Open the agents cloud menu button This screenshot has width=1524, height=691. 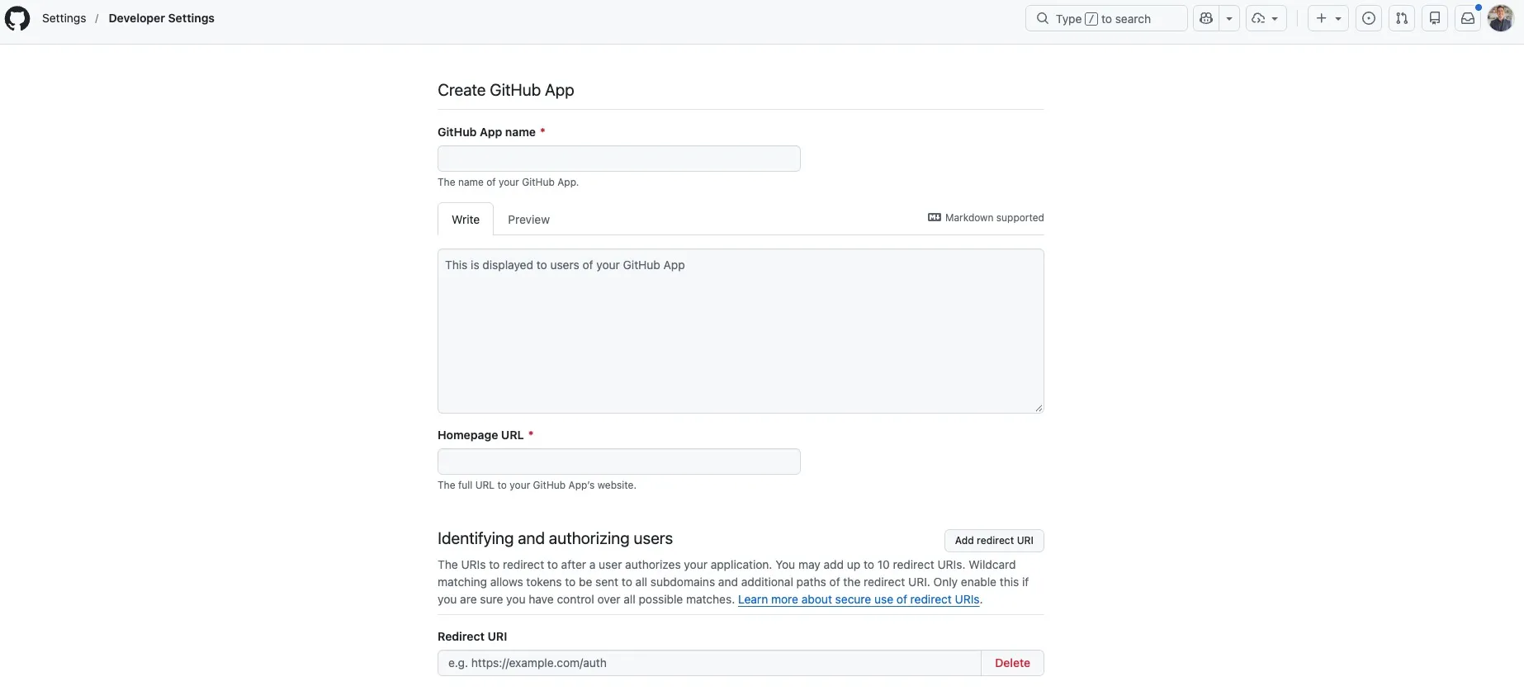click(1266, 18)
